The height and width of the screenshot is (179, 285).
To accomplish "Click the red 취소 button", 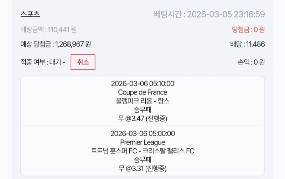I will click(83, 62).
